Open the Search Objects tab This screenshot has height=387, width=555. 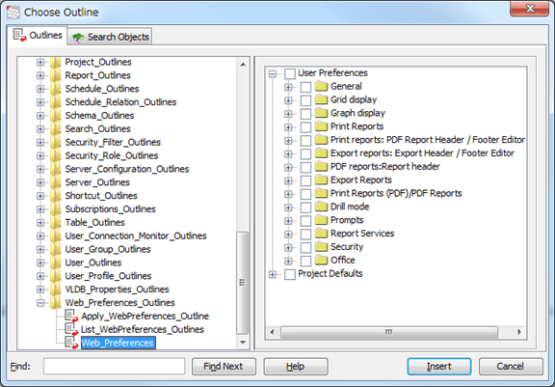[110, 37]
